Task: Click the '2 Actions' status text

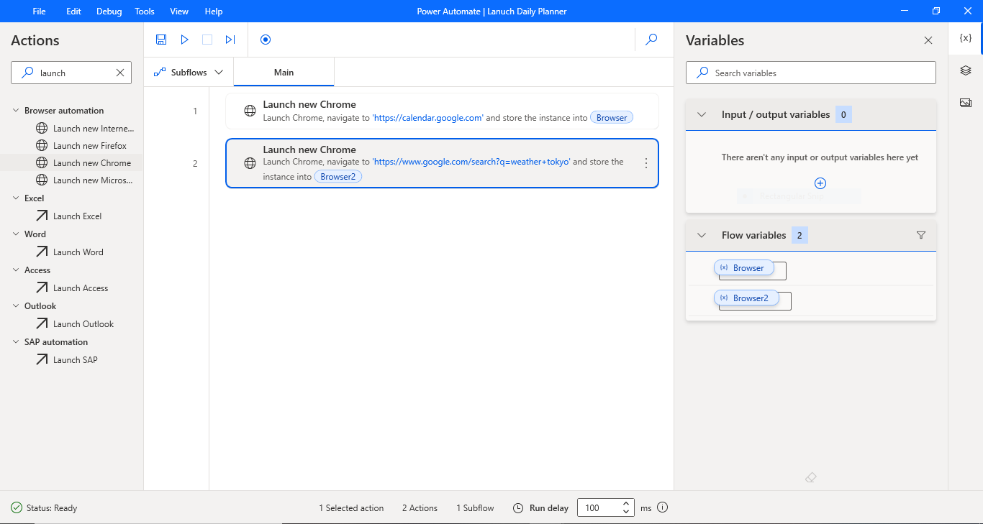Action: click(420, 508)
